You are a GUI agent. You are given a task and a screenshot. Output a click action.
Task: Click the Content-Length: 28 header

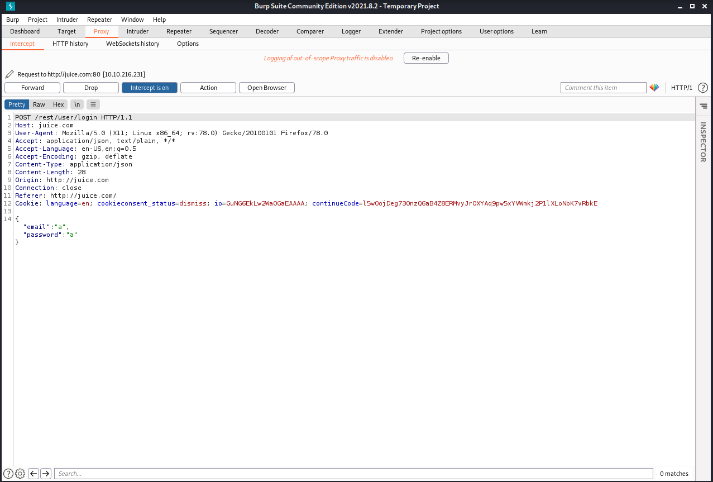click(50, 172)
